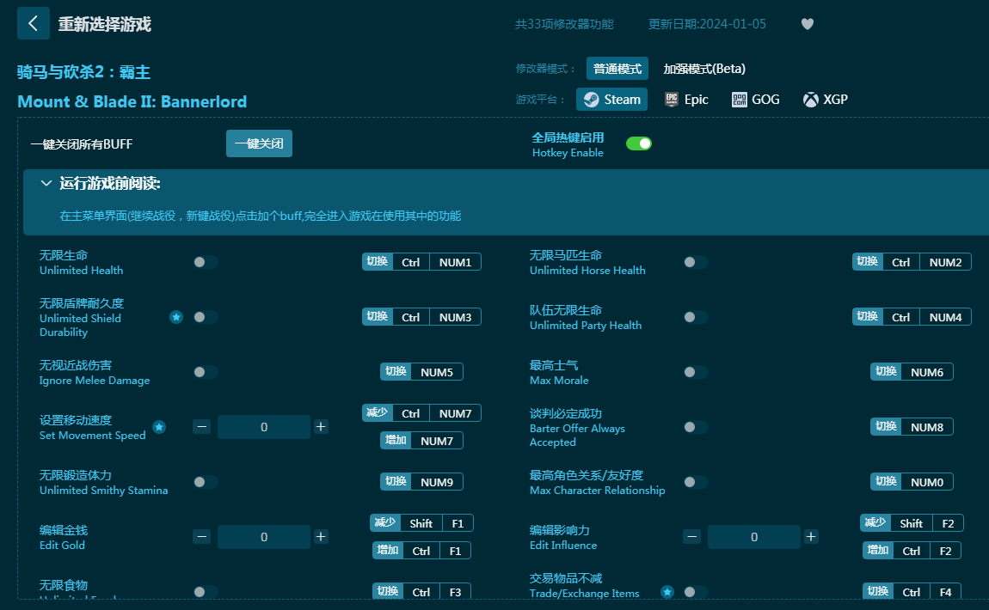This screenshot has width=989, height=610.
Task: Click the Mount & Blade II: Bannerlord title
Action: (132, 101)
